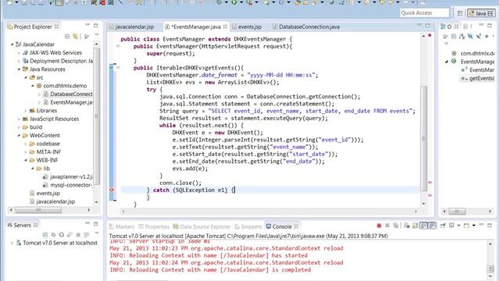Expand Tomcat v7.0 Server node
The image size is (500, 281).
(x=12, y=243)
